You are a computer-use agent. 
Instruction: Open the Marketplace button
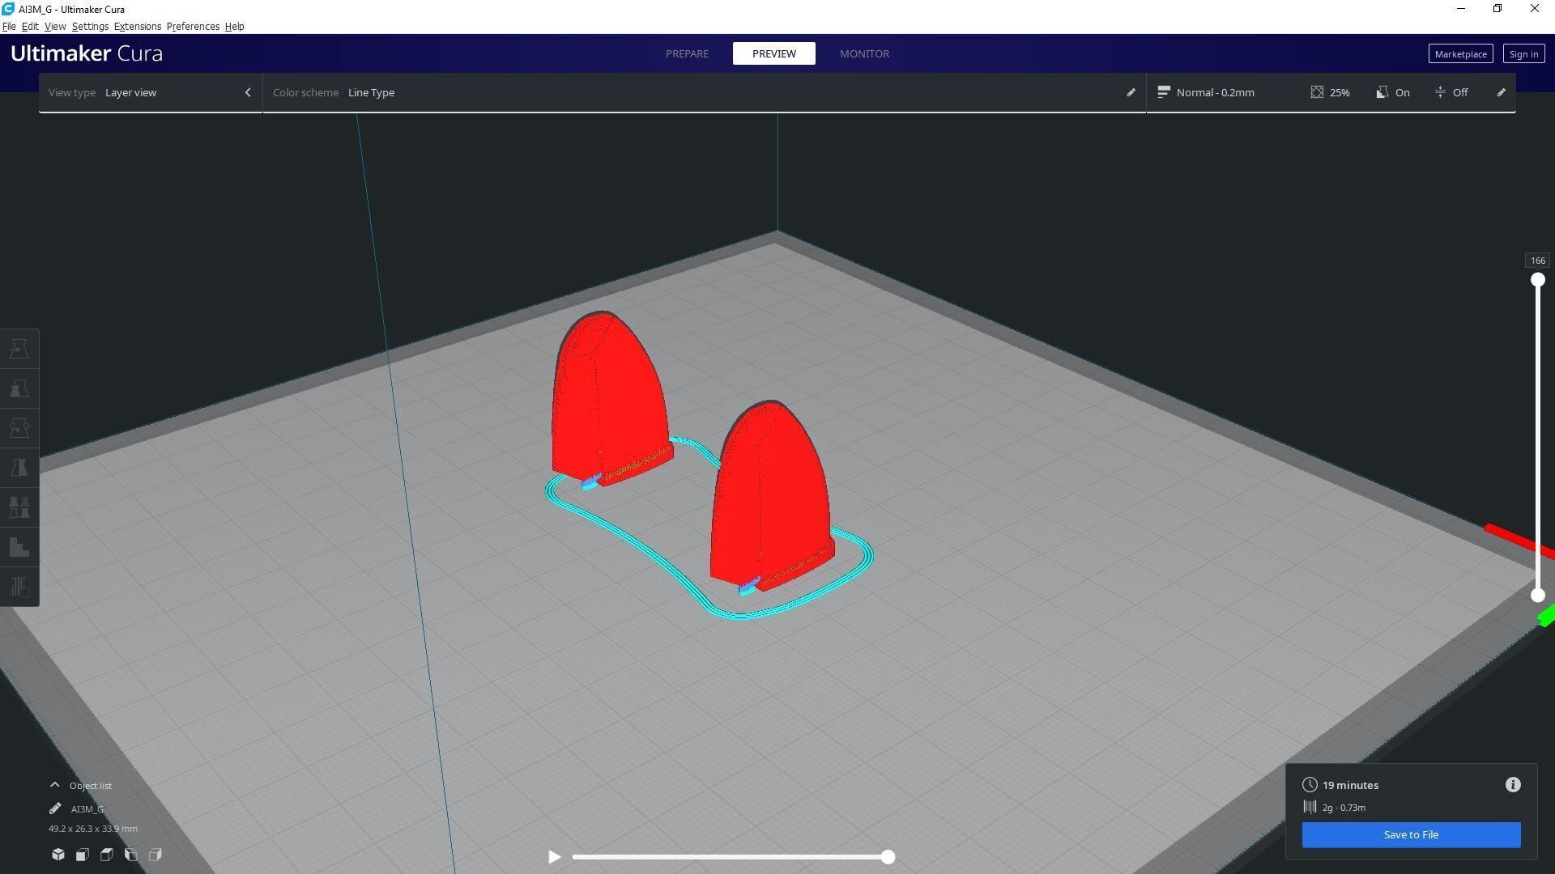tap(1460, 53)
